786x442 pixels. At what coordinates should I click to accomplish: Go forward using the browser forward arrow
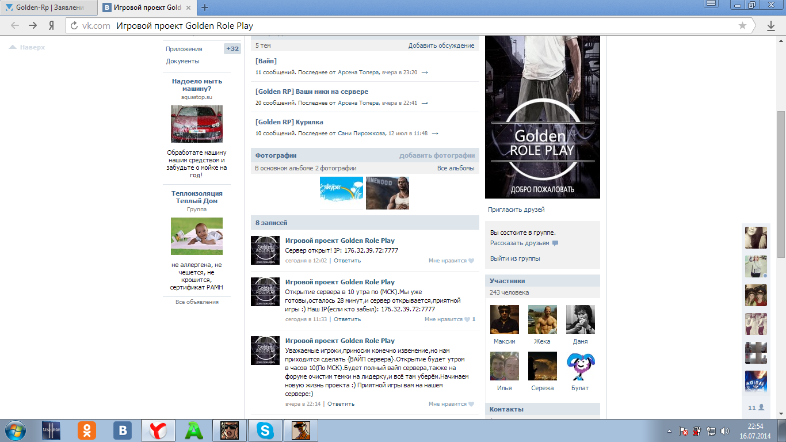[33, 26]
